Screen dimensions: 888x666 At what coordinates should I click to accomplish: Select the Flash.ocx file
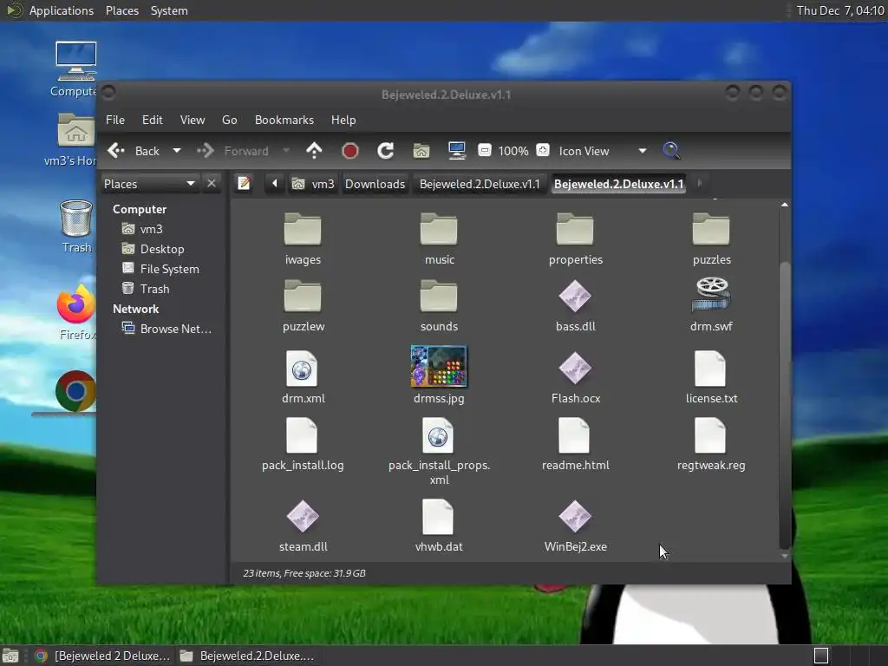tap(576, 377)
